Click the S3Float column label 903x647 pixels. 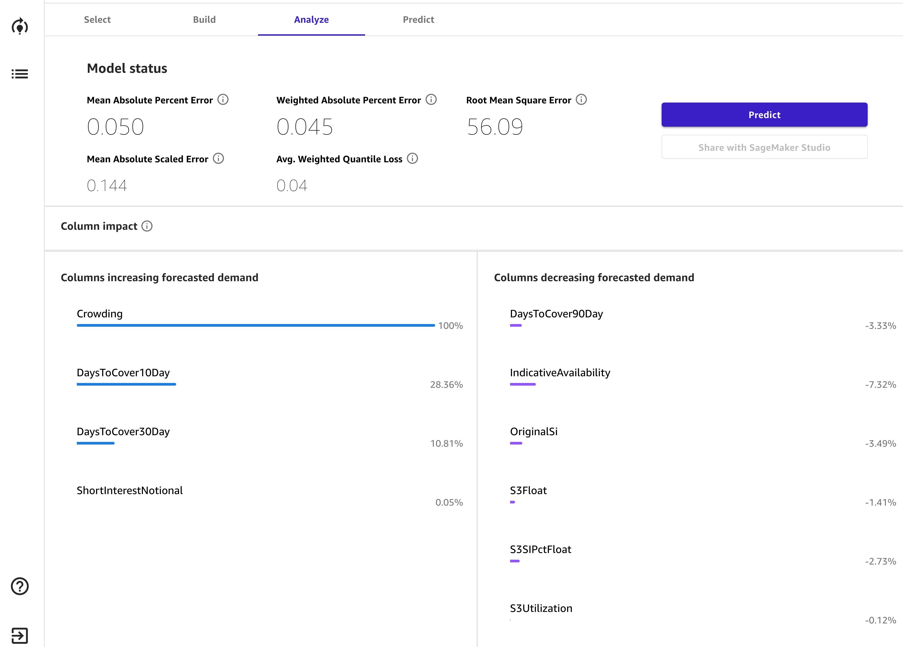528,490
